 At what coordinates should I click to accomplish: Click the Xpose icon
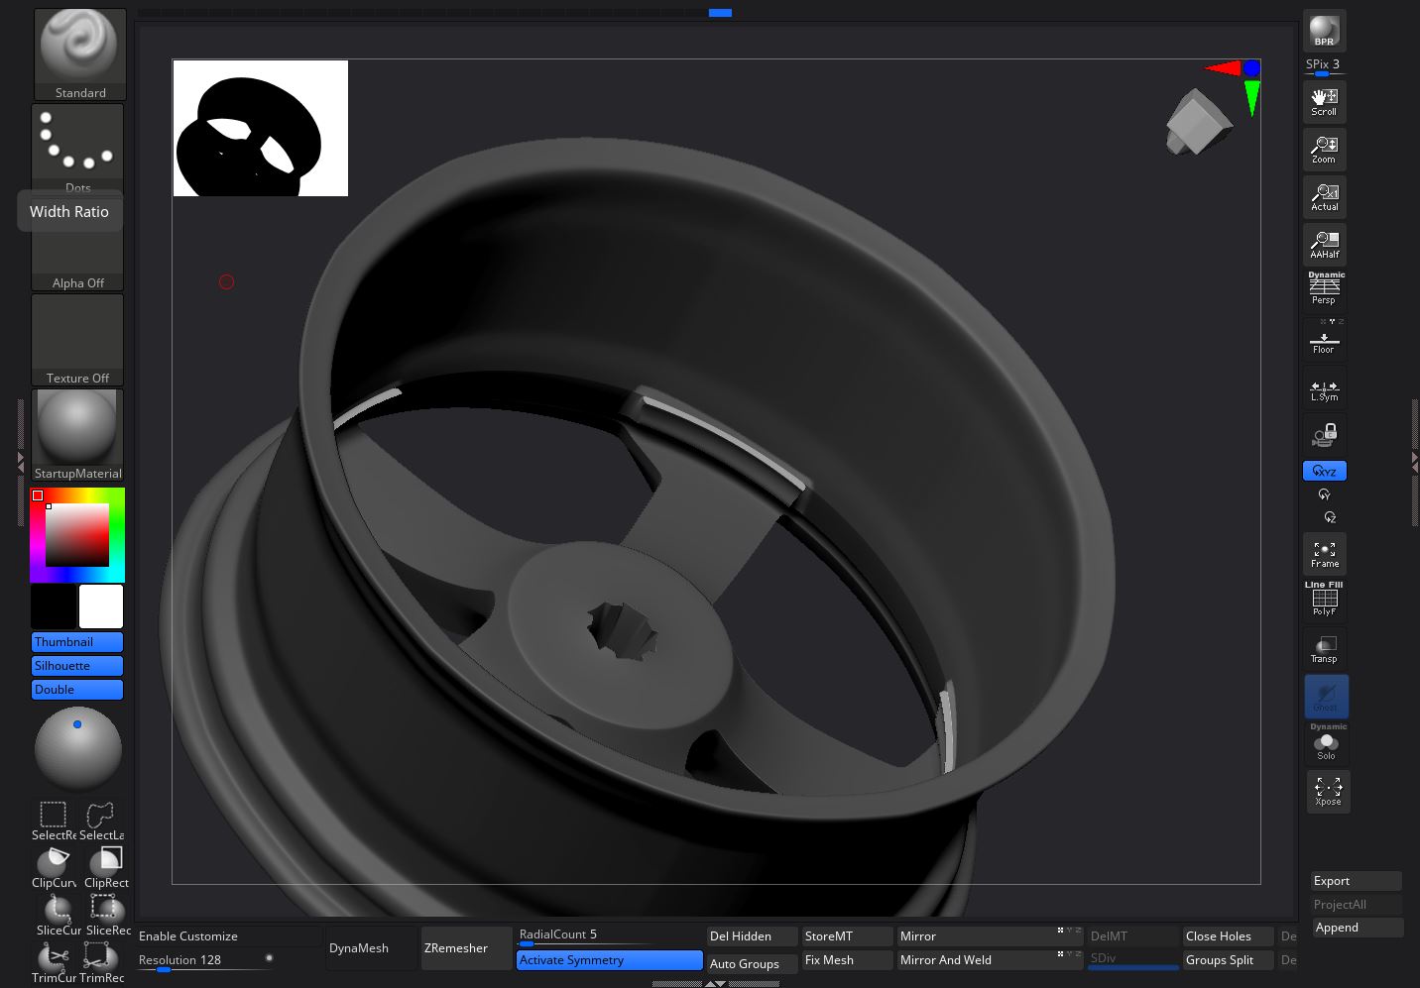click(x=1327, y=791)
